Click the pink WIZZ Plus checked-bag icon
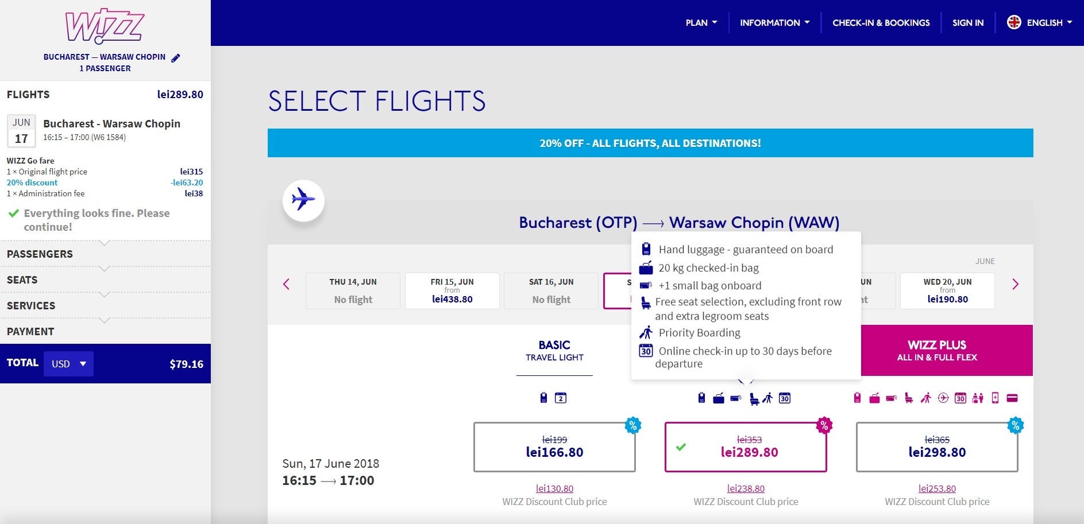The width and height of the screenshot is (1084, 524). [x=874, y=398]
